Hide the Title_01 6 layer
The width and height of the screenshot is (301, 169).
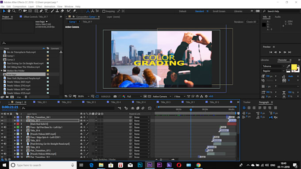coord(2,131)
